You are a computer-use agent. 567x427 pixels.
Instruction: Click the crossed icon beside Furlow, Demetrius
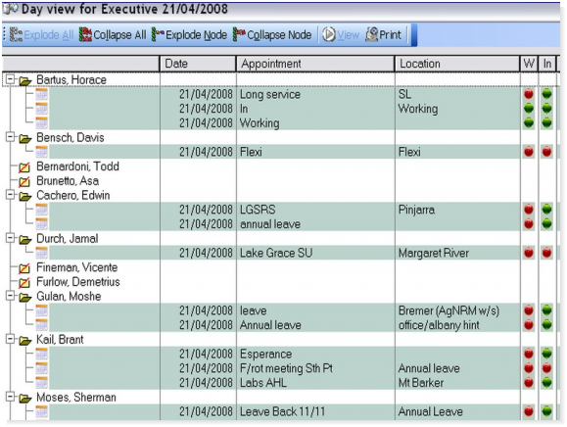point(24,282)
